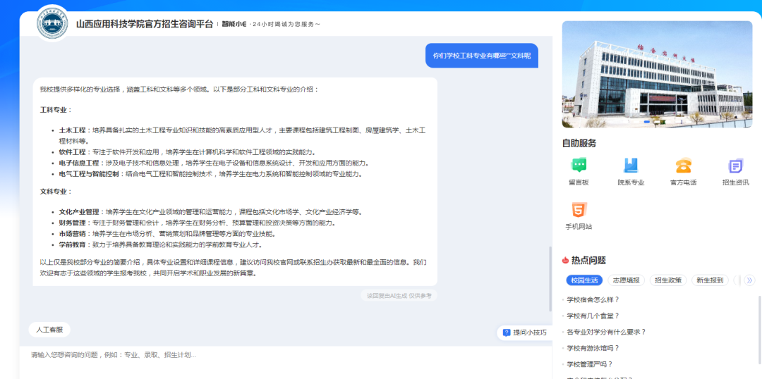Select the 新生报到 tab
Image resolution: width=762 pixels, height=379 pixels.
click(x=709, y=280)
